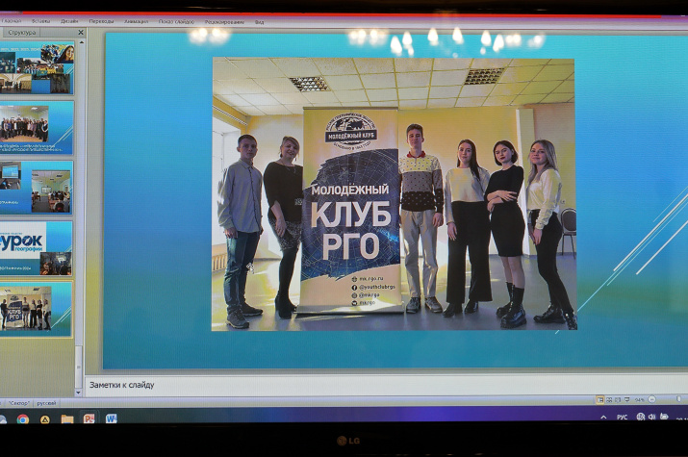Screen dimensions: 688x457
Task: Click the "Сектор" theme name in the status bar
Action: pyautogui.click(x=19, y=403)
